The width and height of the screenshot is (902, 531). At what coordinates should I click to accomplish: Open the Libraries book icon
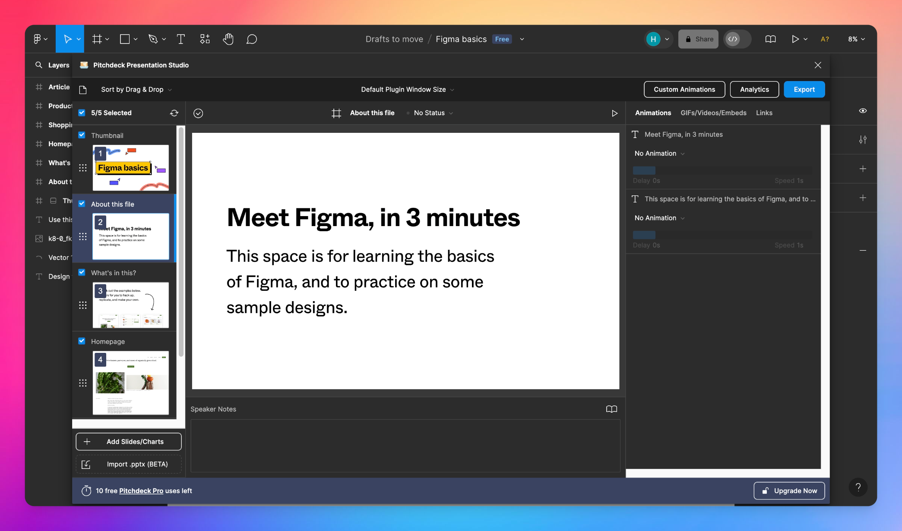[x=770, y=39]
